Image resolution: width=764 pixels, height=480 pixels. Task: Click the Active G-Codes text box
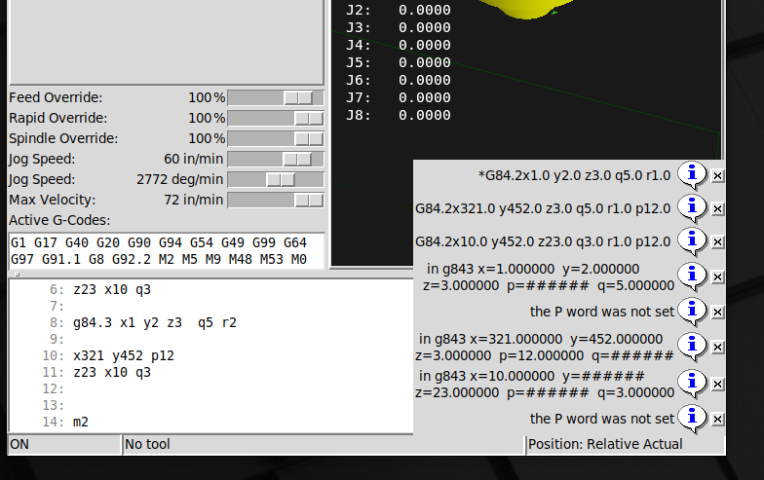[167, 251]
